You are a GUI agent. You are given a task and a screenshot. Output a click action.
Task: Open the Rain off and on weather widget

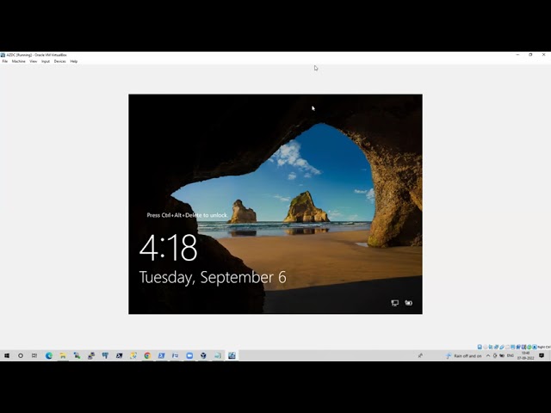point(465,355)
